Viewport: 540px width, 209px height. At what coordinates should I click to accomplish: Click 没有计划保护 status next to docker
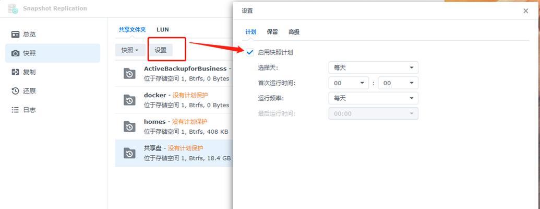[x=190, y=95]
